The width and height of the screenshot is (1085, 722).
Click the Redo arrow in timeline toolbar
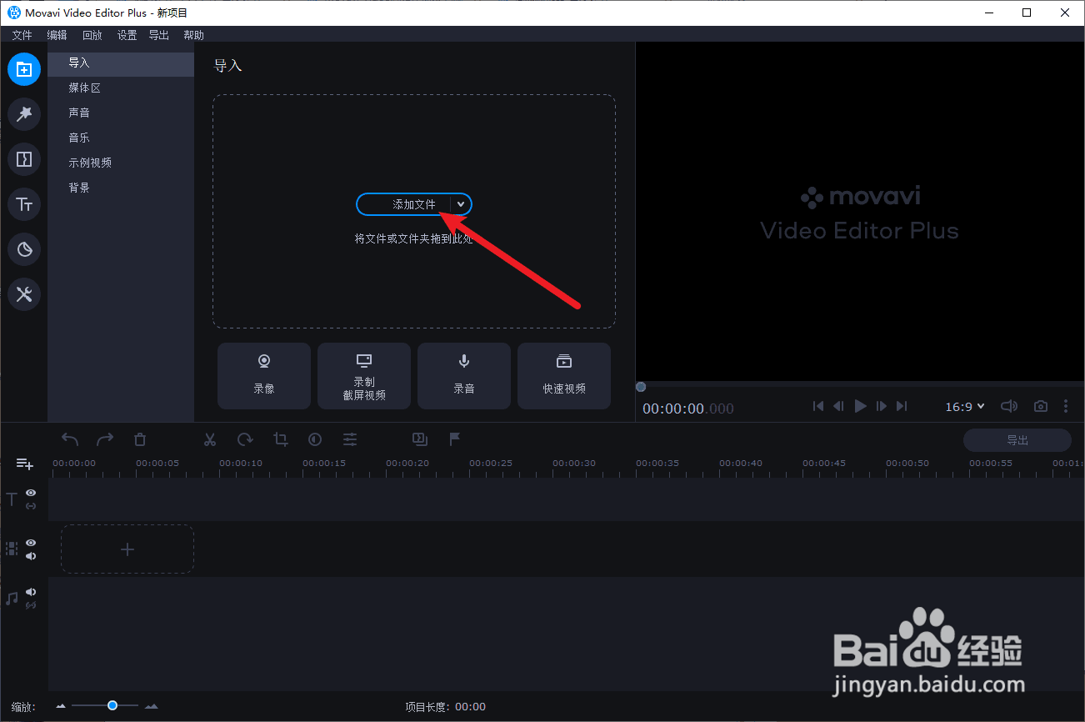point(105,439)
